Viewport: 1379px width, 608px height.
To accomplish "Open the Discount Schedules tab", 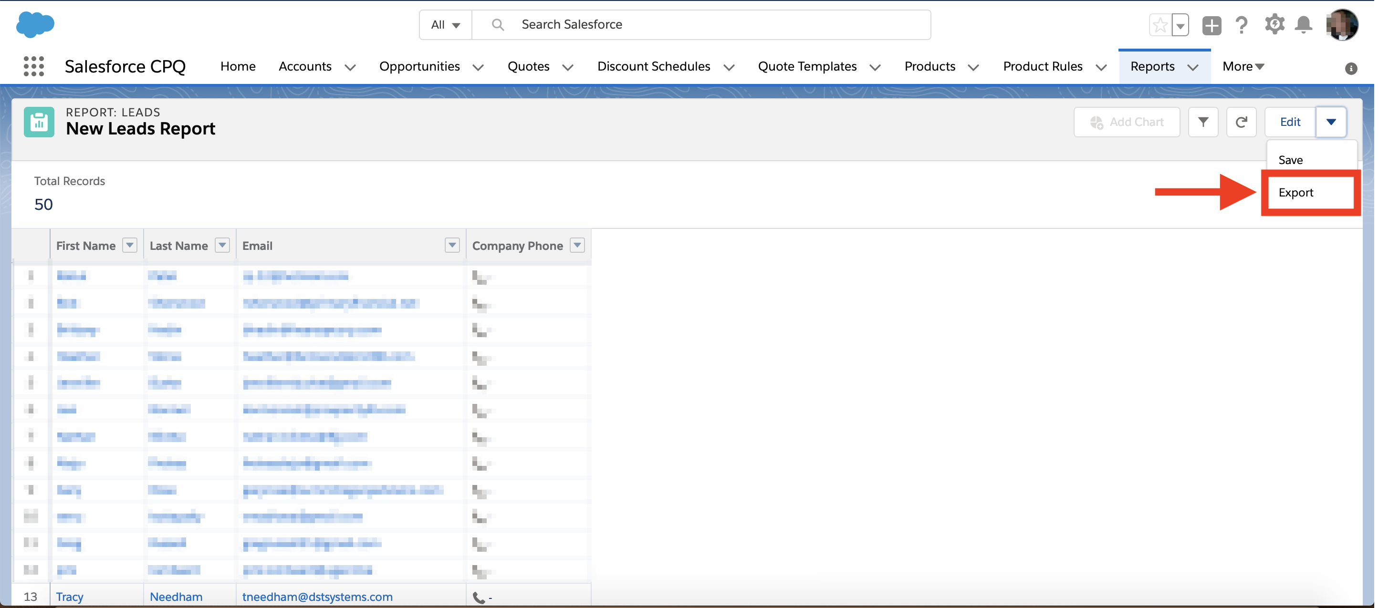I will [x=654, y=66].
